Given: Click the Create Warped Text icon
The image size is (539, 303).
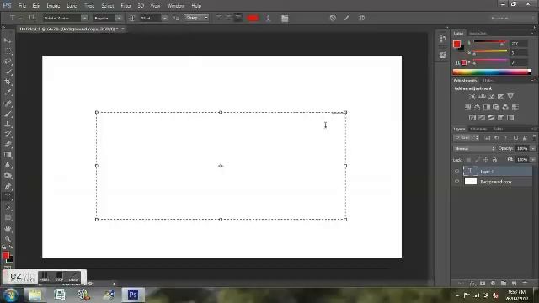Looking at the screenshot, I should coord(268,19).
